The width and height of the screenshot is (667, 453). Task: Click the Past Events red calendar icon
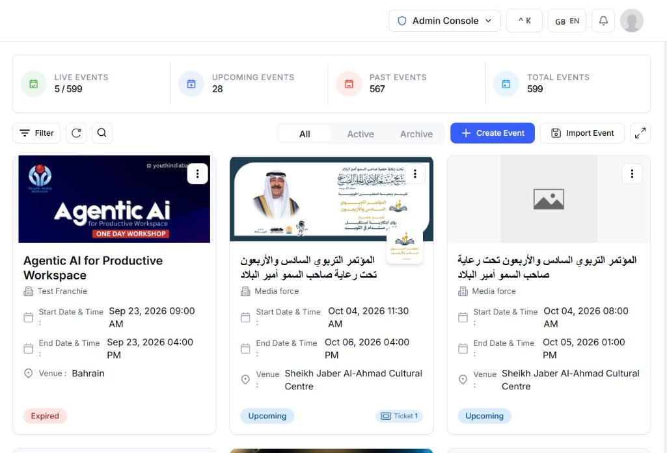tap(349, 84)
